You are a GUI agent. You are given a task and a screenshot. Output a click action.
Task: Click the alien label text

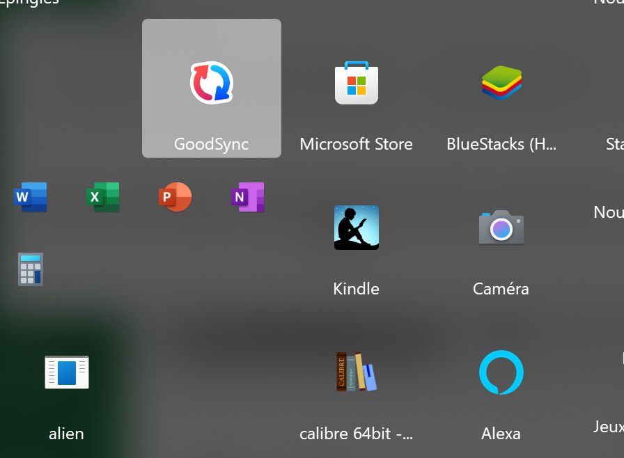(x=66, y=434)
